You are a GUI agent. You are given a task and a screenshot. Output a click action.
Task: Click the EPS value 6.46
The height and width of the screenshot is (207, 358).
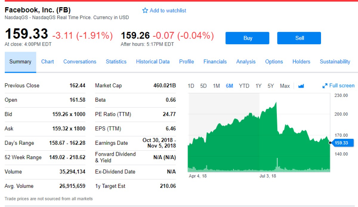point(171,129)
